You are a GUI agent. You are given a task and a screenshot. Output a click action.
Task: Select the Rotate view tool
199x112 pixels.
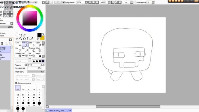point(24,39)
